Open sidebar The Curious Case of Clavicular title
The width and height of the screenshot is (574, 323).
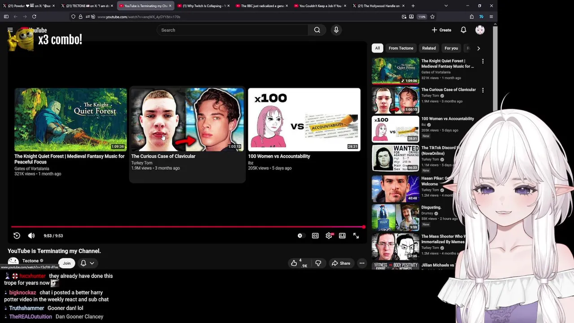click(x=448, y=90)
